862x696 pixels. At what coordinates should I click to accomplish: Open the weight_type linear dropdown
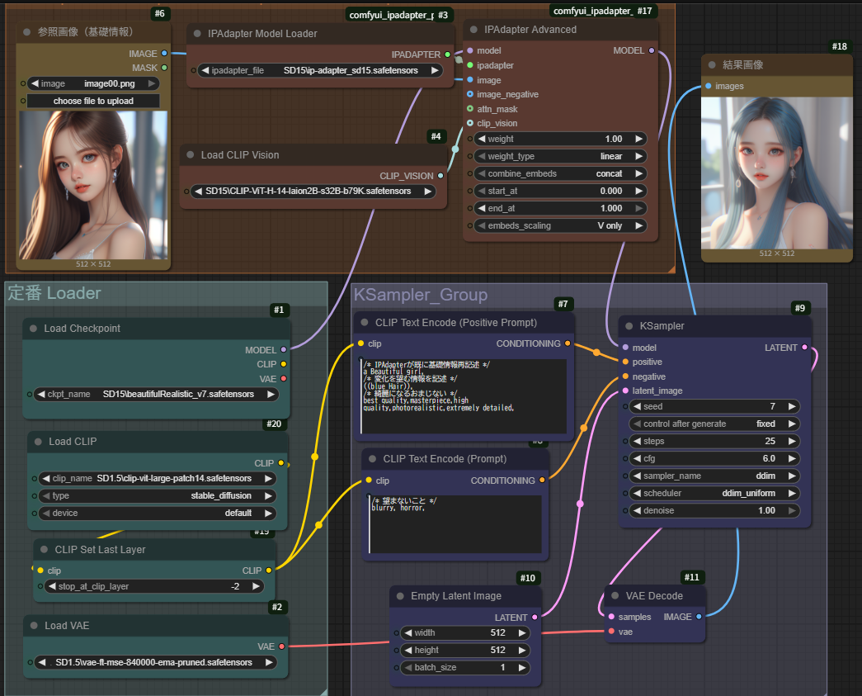pyautogui.click(x=557, y=156)
